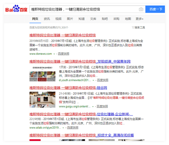
Task: Switch to the 资讯 tab
Action: [47, 19]
